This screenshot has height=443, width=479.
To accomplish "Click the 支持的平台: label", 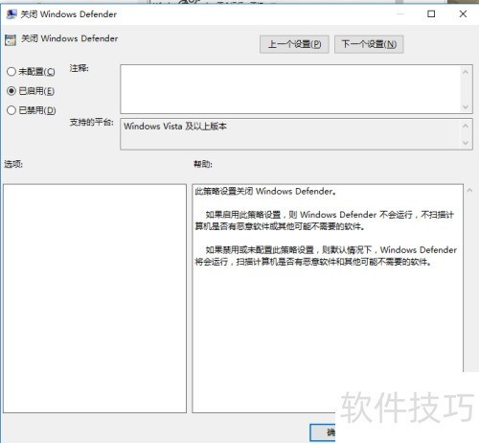I will (x=92, y=122).
